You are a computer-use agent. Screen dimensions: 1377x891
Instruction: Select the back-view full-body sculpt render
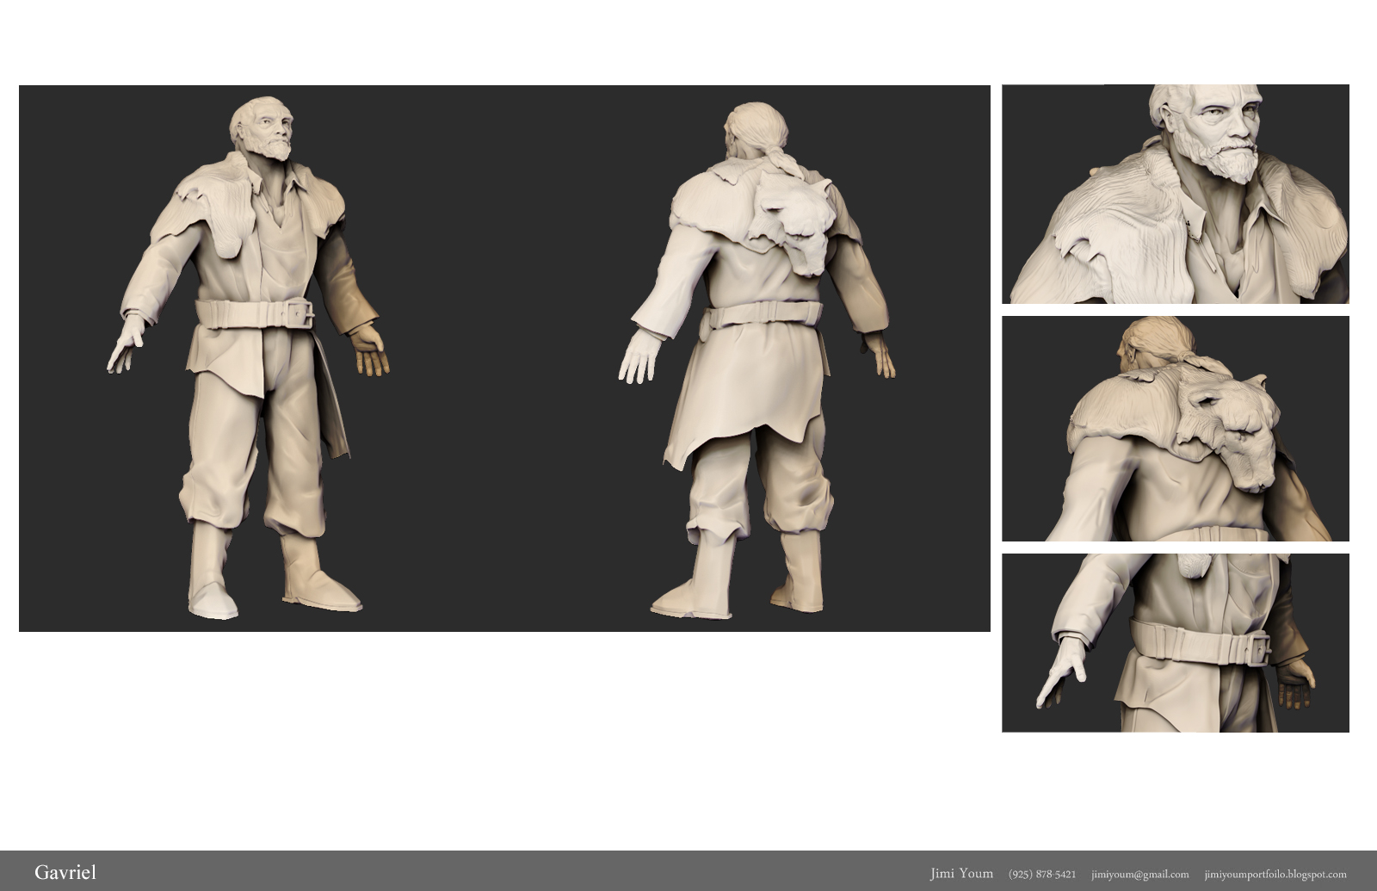click(757, 360)
